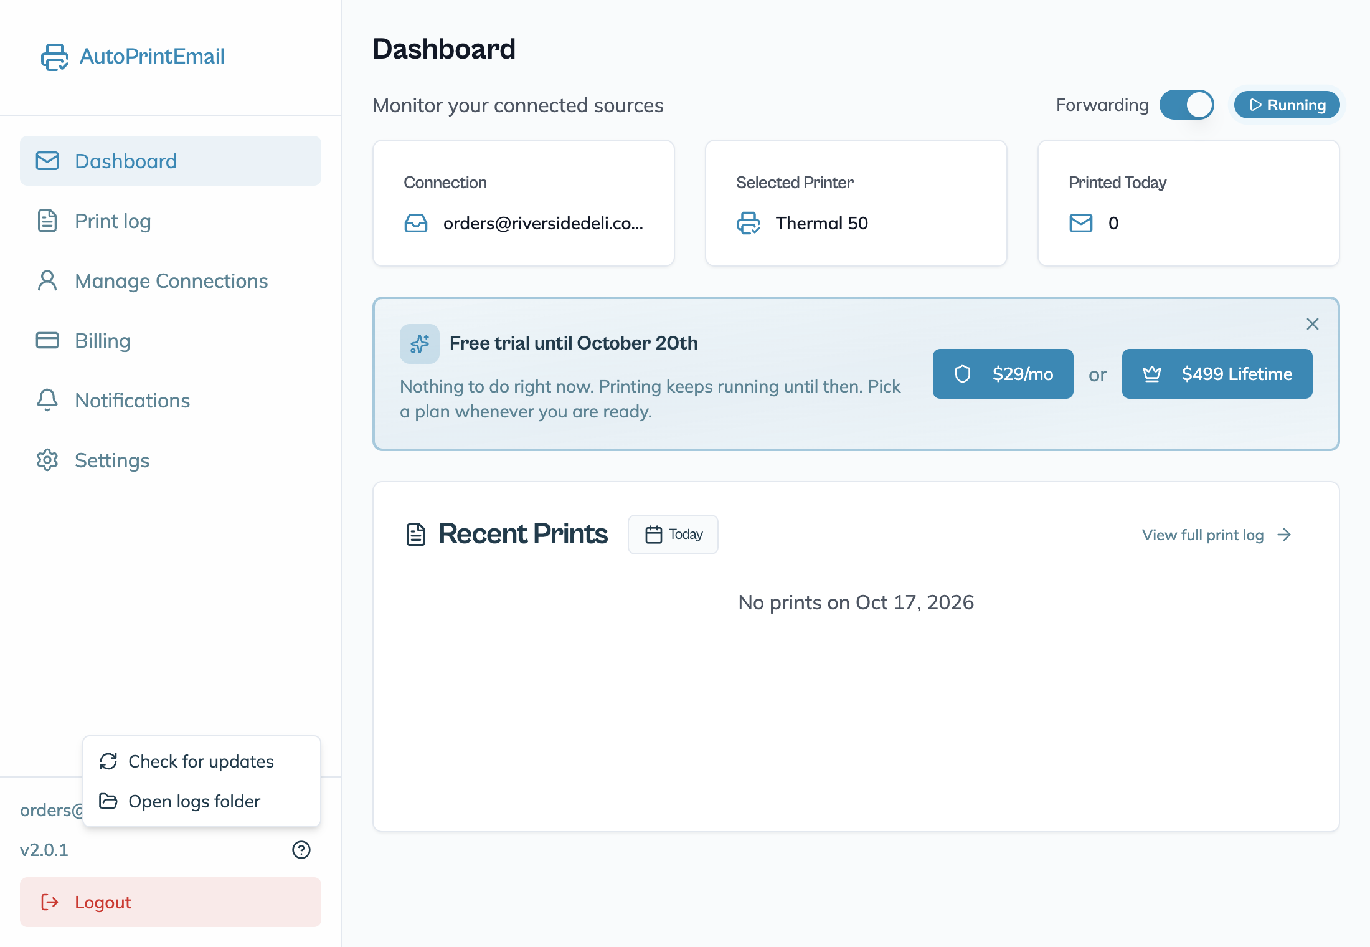Select the $499 Lifetime plan
Image resolution: width=1370 pixels, height=947 pixels.
point(1217,374)
